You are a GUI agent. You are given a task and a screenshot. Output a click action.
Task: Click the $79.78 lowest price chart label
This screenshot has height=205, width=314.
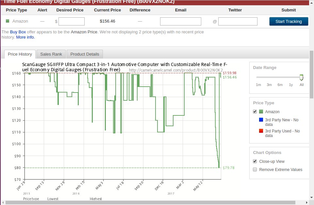pyautogui.click(x=229, y=168)
